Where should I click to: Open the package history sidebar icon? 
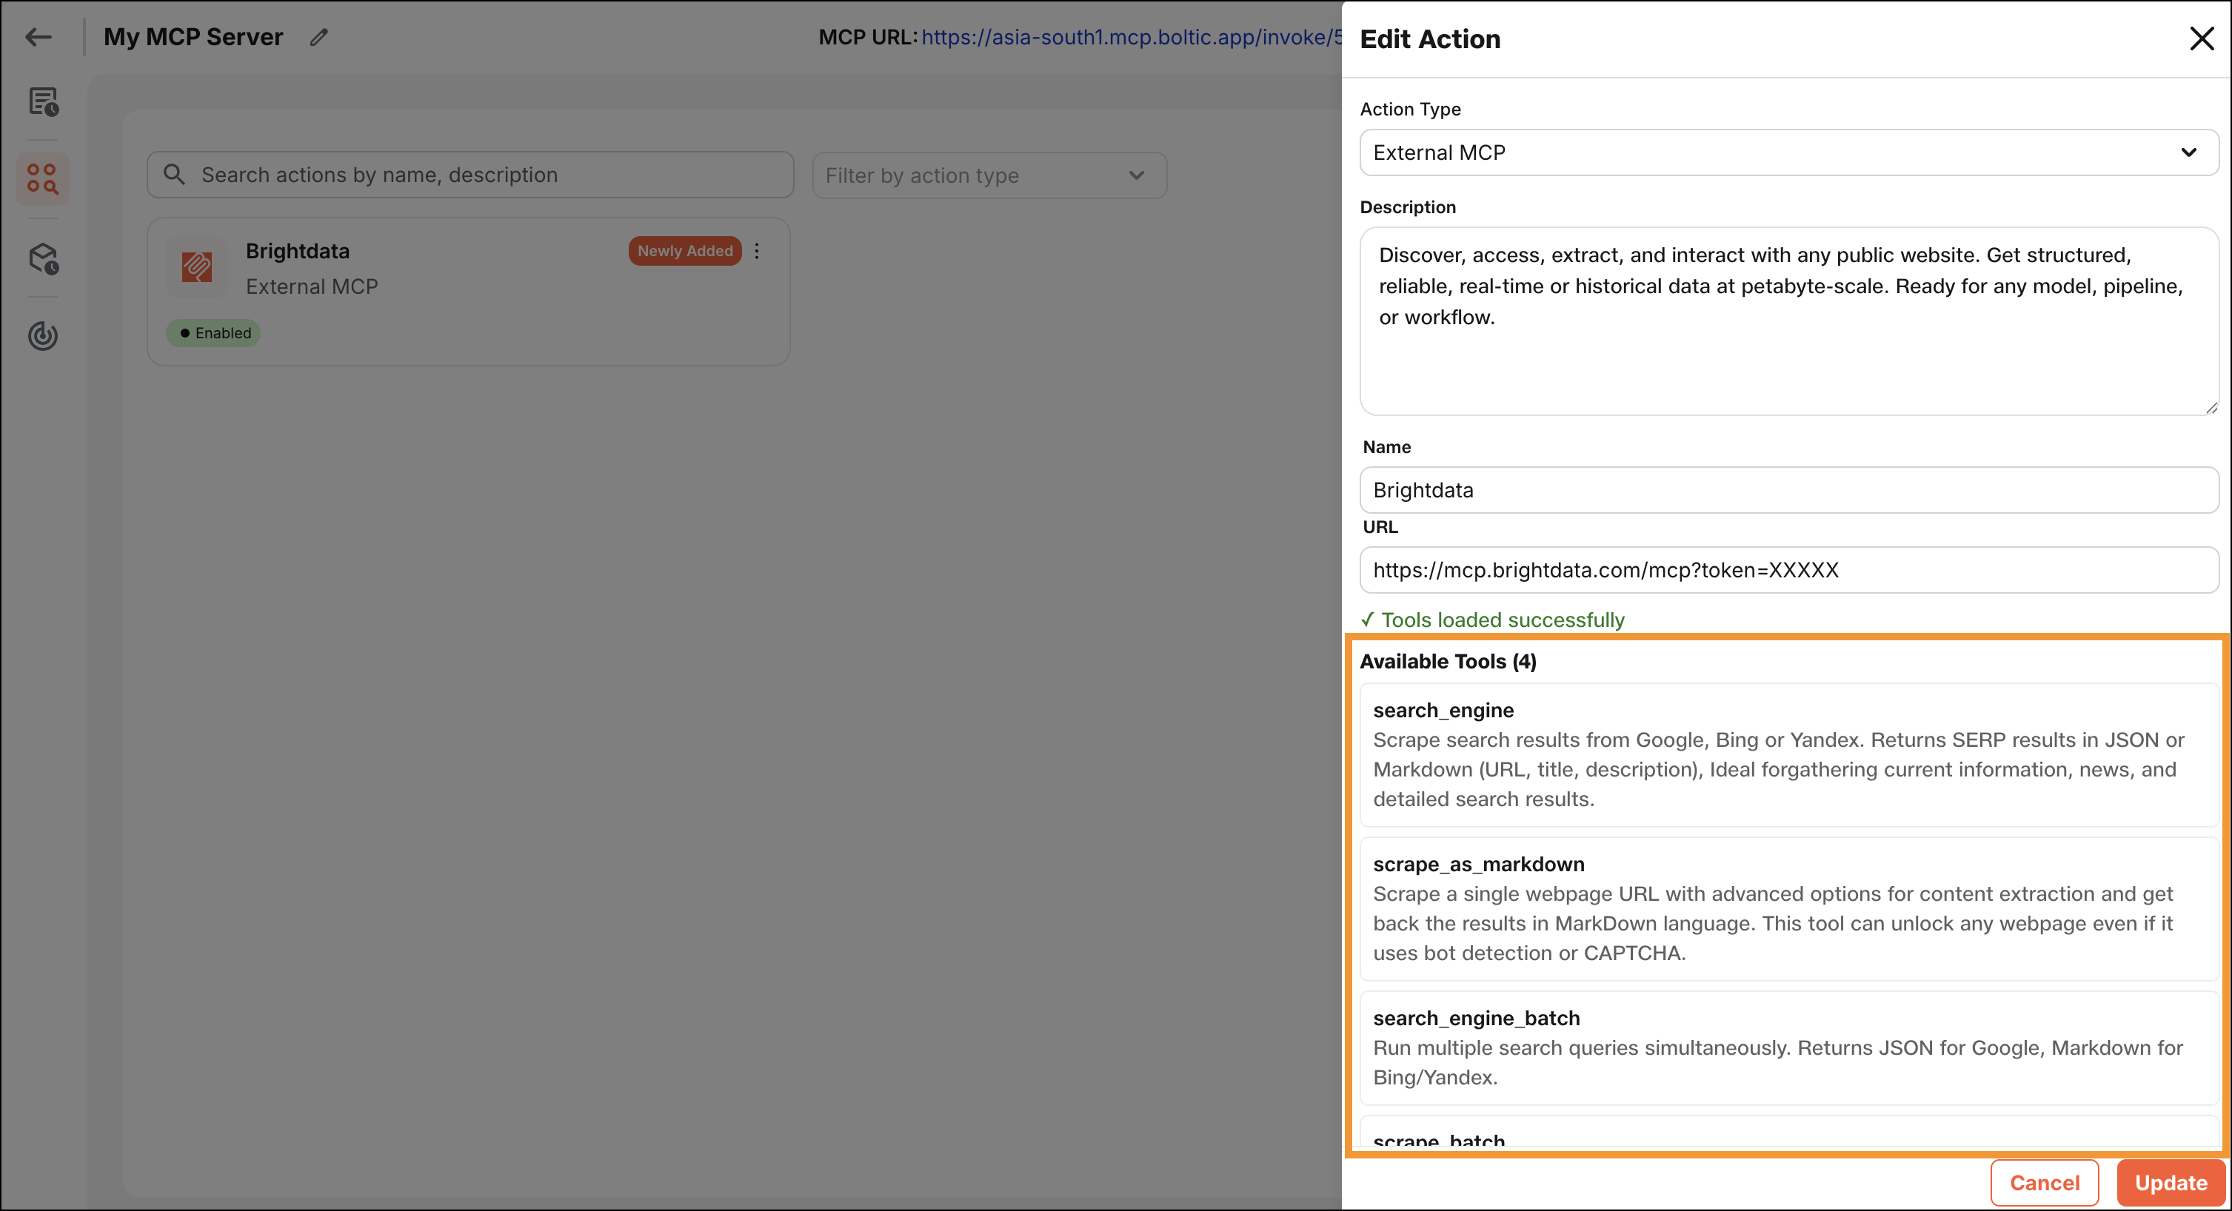[44, 258]
